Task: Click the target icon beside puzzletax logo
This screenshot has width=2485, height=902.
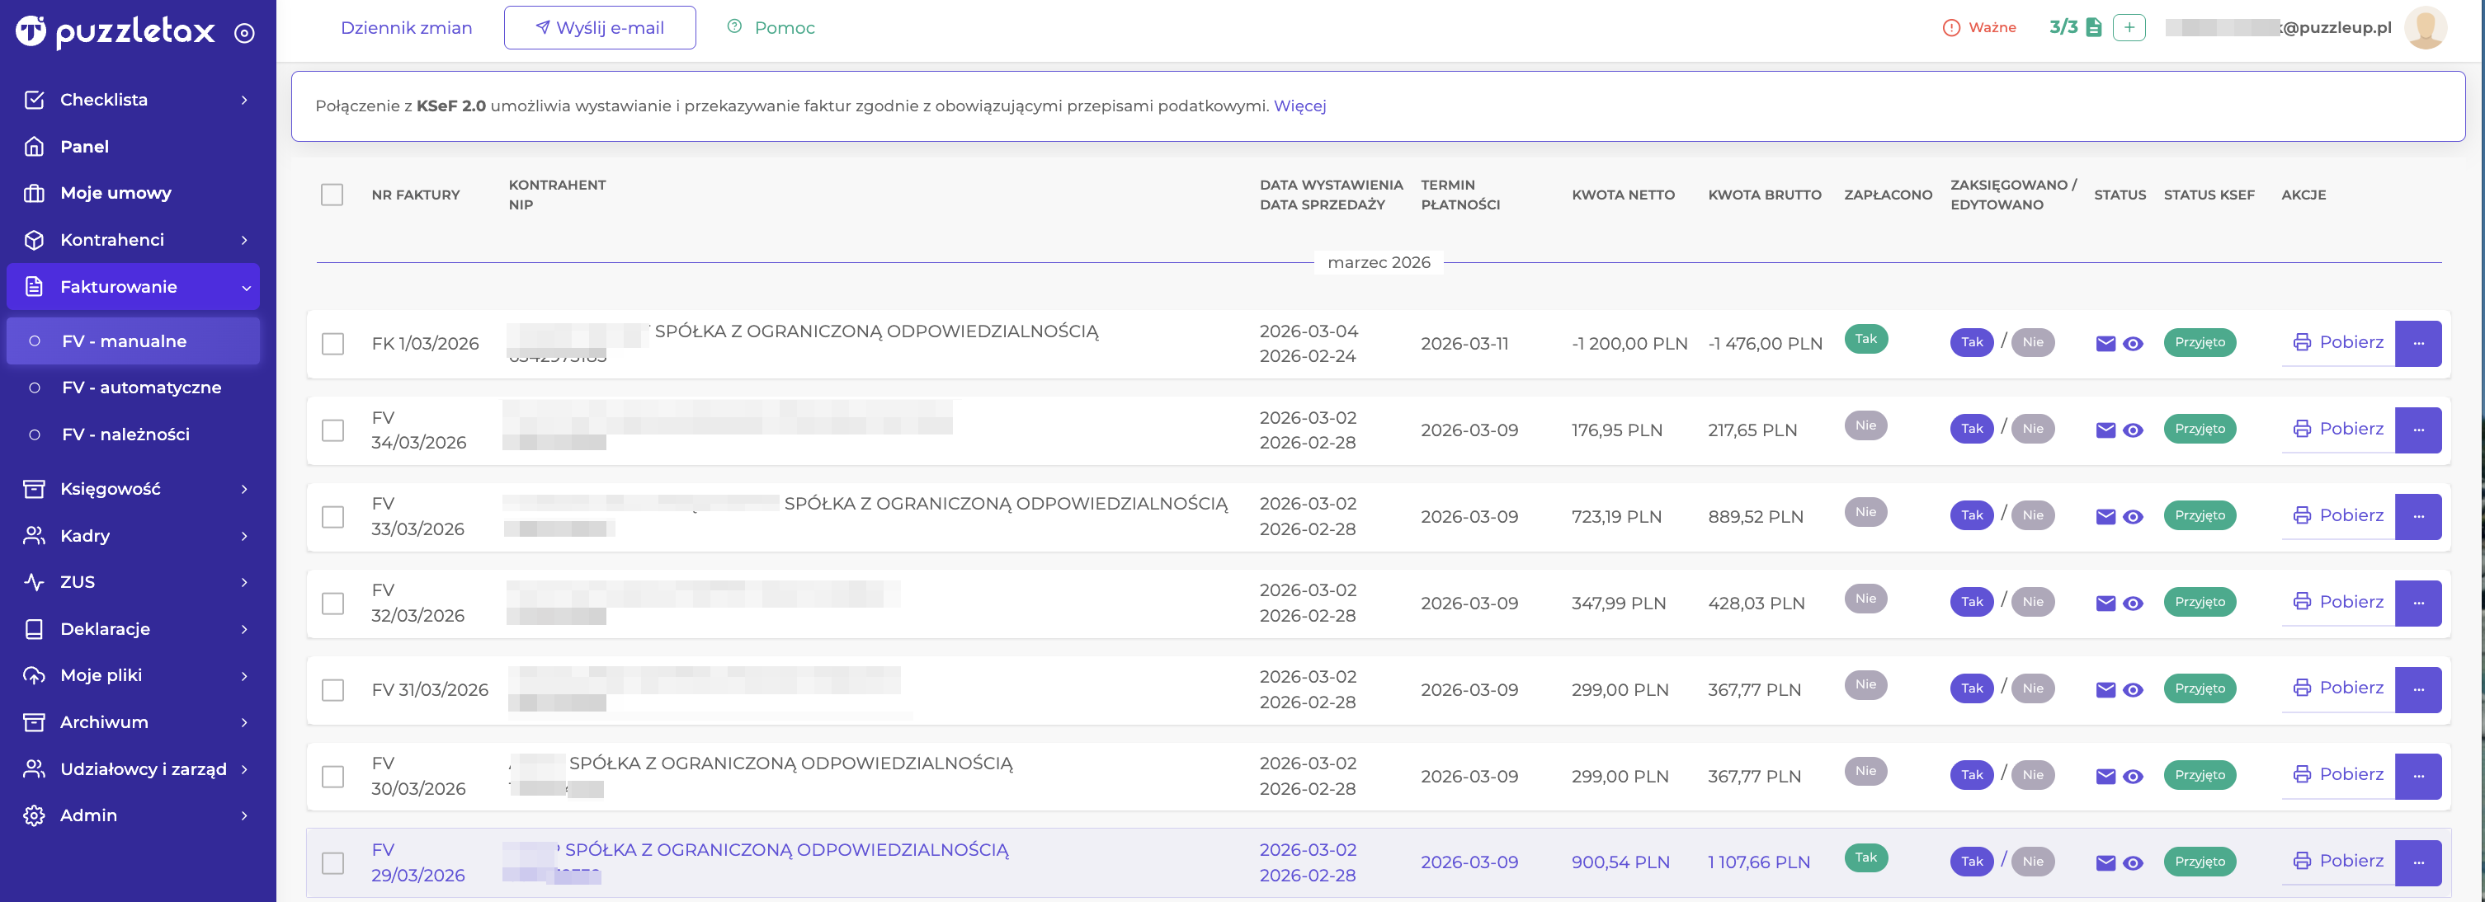Action: point(245,34)
